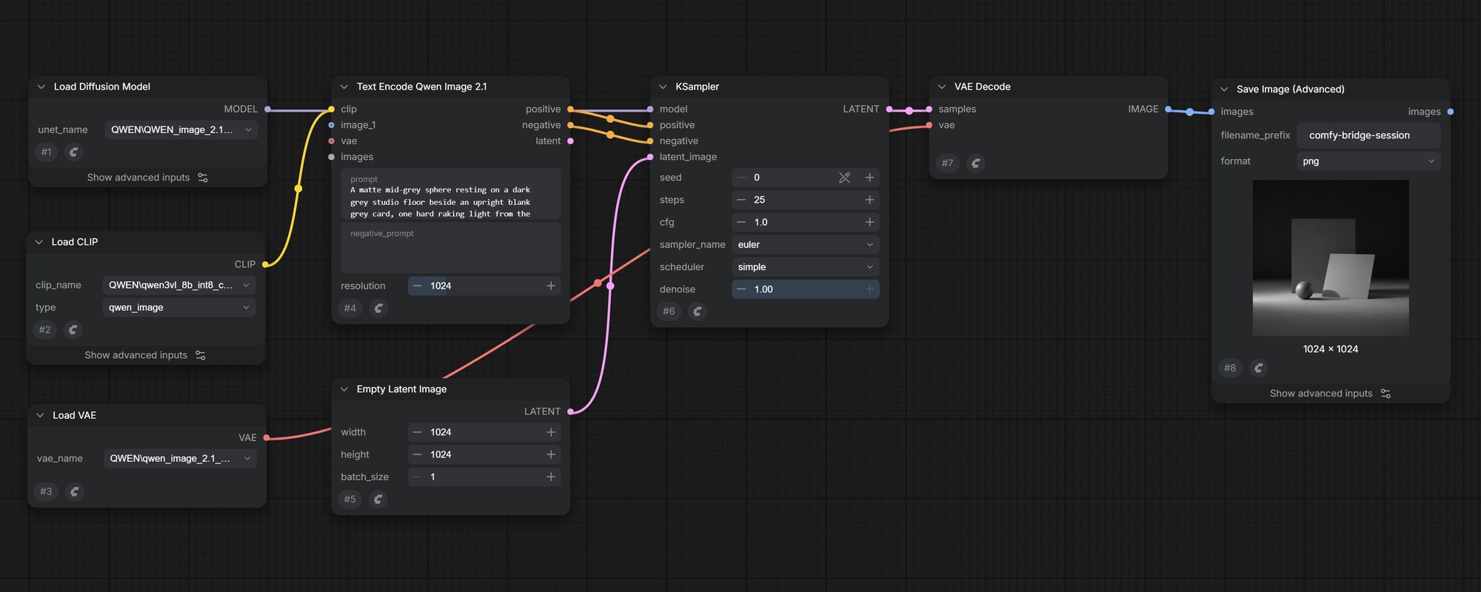Image resolution: width=1481 pixels, height=592 pixels.
Task: Show advanced inputs on Load Diffusion Model
Action: (147, 178)
